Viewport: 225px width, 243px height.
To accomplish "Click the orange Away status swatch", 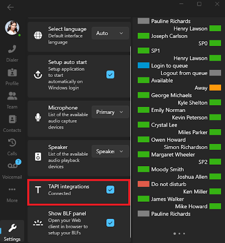I will point(215,88).
